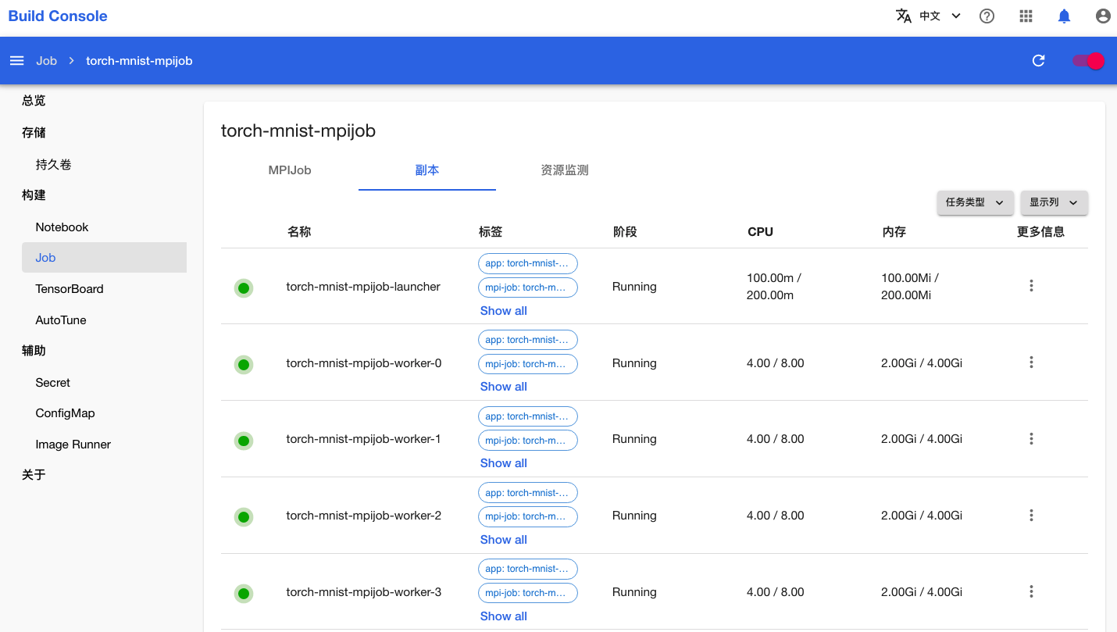Open 持久卷 in the sidebar

pos(53,165)
